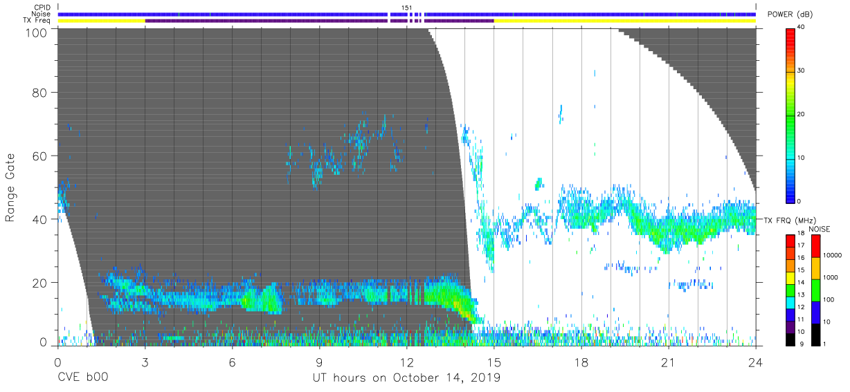Click the 80 tick on the Range Gate axis
Image resolution: width=850 pixels, height=392 pixels.
[x=40, y=93]
